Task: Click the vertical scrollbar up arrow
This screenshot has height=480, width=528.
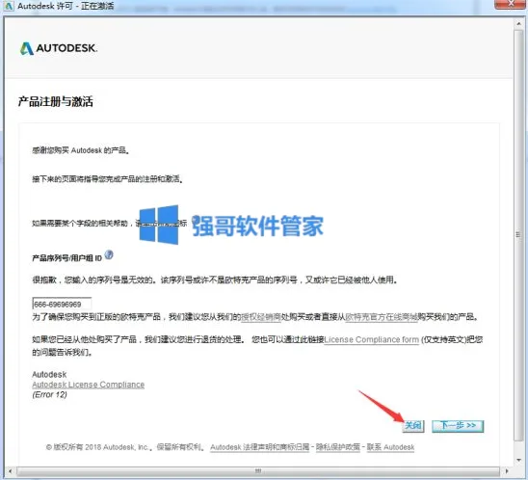Action: click(x=519, y=23)
